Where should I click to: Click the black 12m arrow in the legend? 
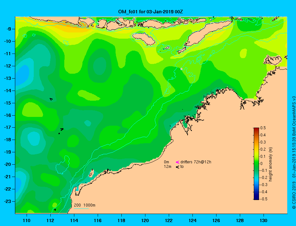click(178, 167)
